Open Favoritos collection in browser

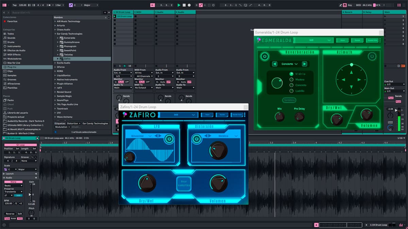(12, 21)
